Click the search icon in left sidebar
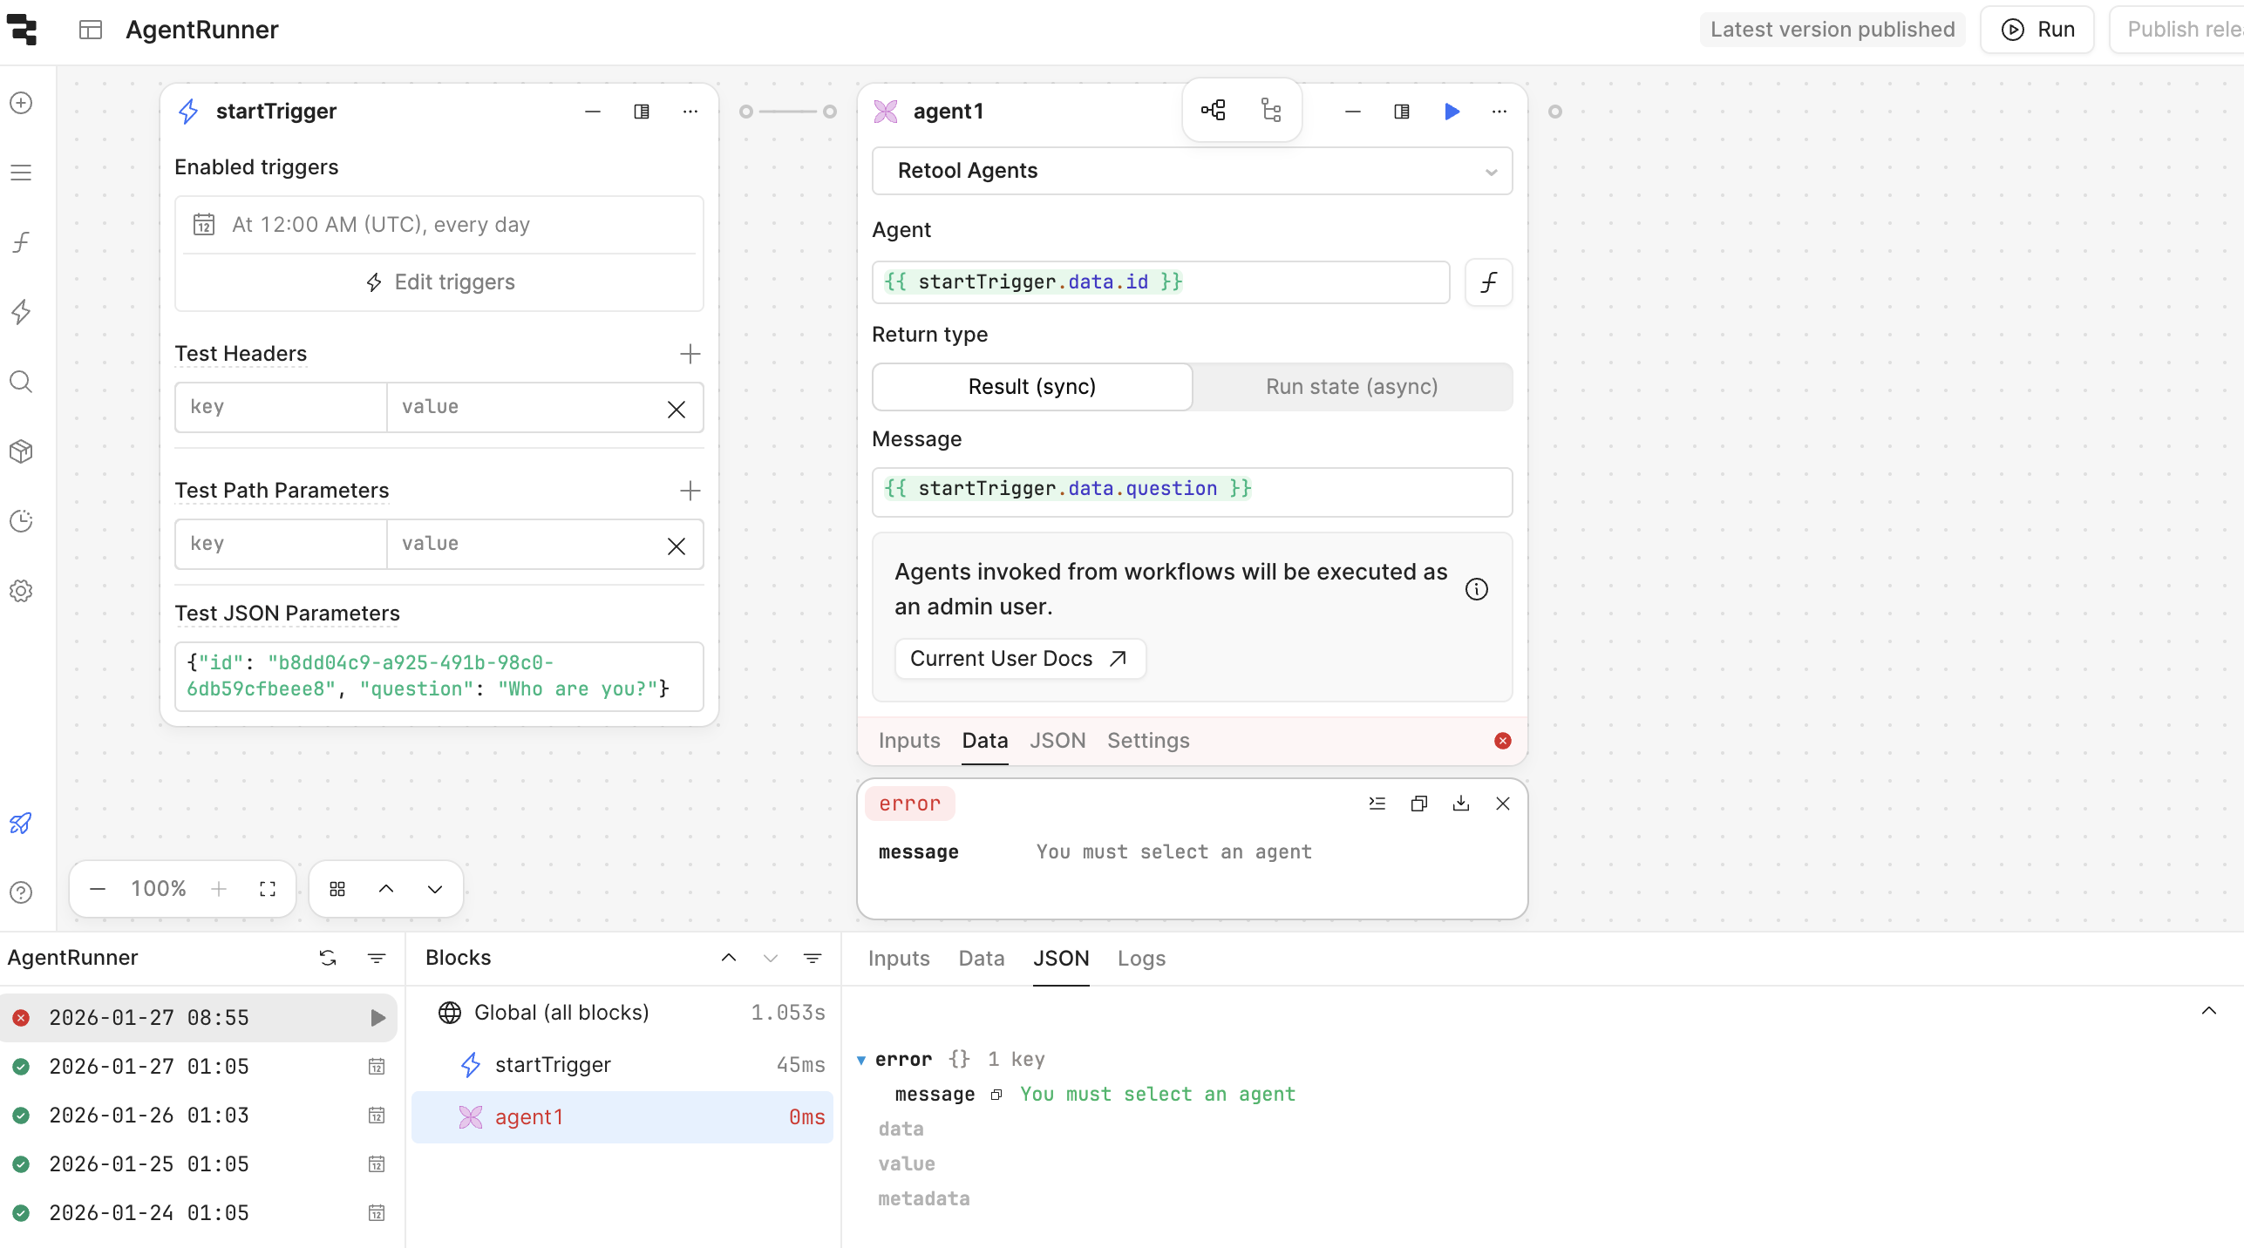This screenshot has height=1248, width=2244. [21, 382]
